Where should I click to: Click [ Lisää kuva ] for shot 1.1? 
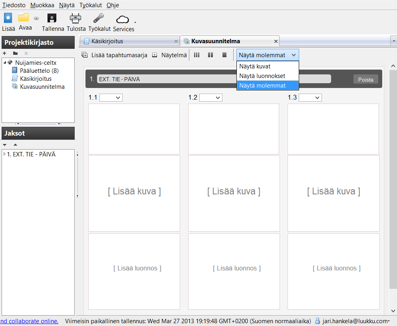point(134,191)
